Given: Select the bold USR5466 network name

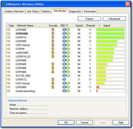Looking at the screenshot, I should 22,34.
